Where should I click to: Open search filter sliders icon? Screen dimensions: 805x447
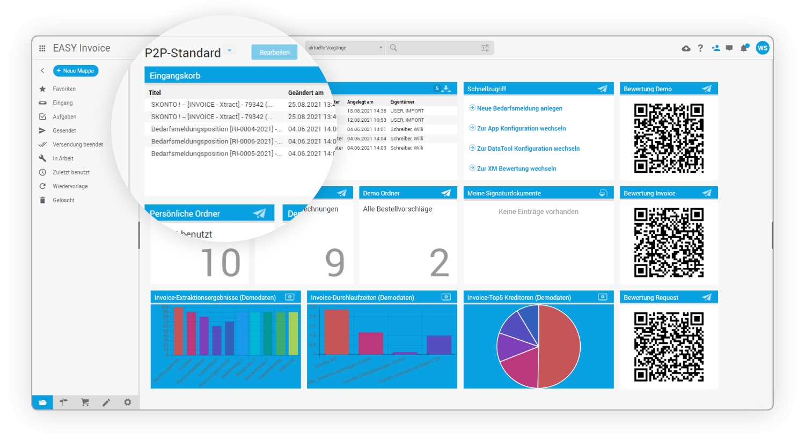(485, 48)
